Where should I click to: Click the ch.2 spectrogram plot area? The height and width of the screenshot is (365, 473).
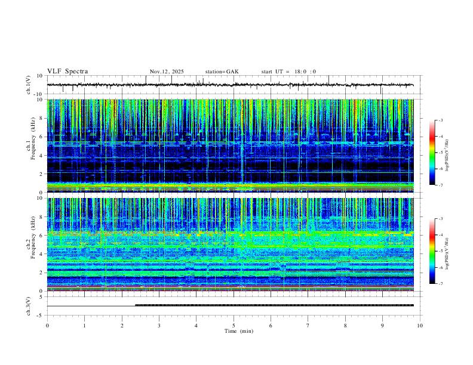[230, 245]
